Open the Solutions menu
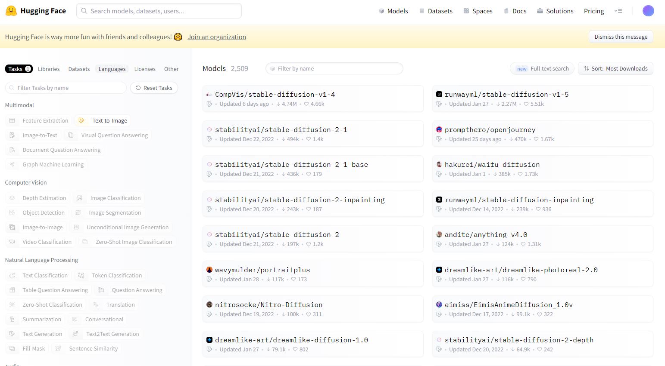Screen dimensions: 665x366 (555, 11)
